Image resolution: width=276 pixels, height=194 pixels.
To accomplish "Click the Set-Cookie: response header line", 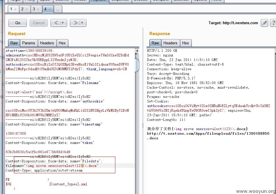I will click(158, 101).
